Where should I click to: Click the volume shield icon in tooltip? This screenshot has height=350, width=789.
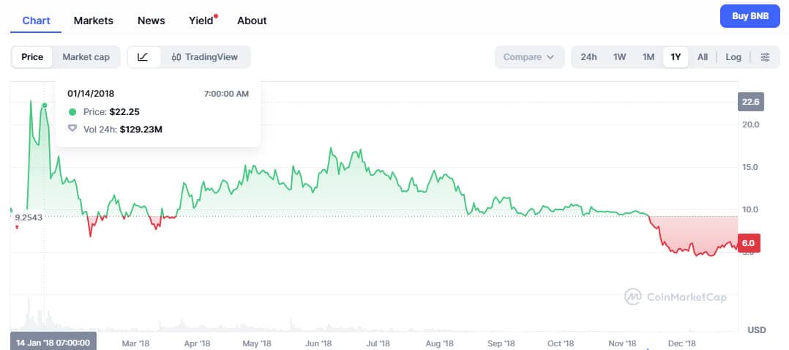pyautogui.click(x=72, y=129)
